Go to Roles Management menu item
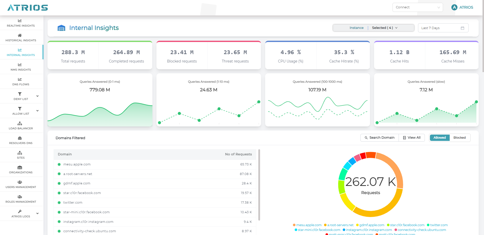Screen dimensions: 484x235 (x=21, y=199)
